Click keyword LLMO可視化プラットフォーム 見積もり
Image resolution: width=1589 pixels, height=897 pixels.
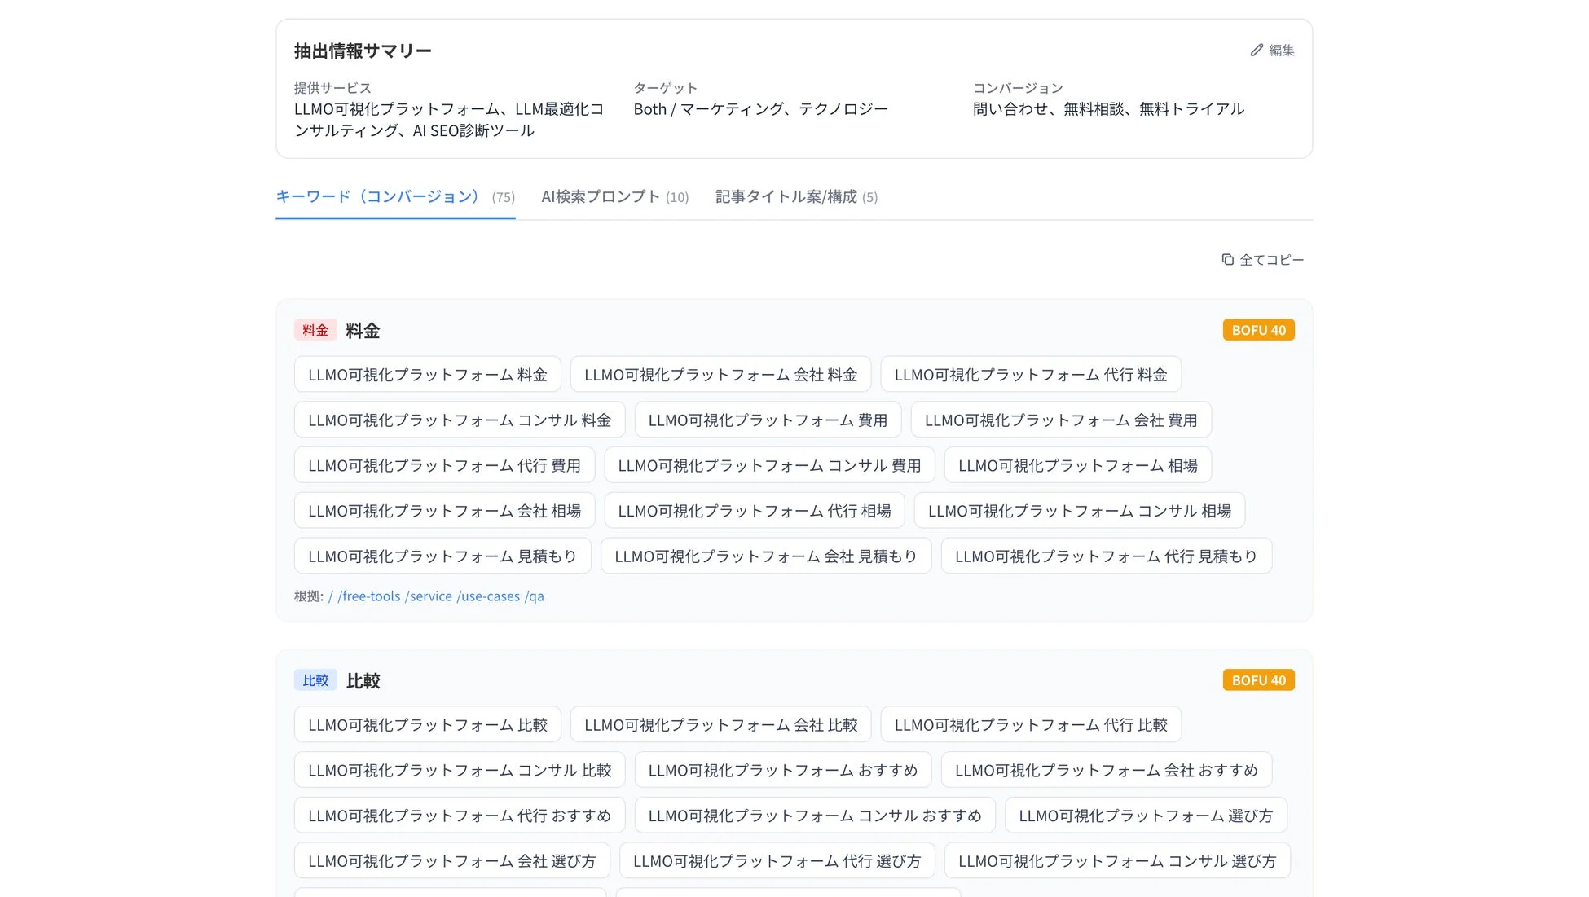click(442, 556)
